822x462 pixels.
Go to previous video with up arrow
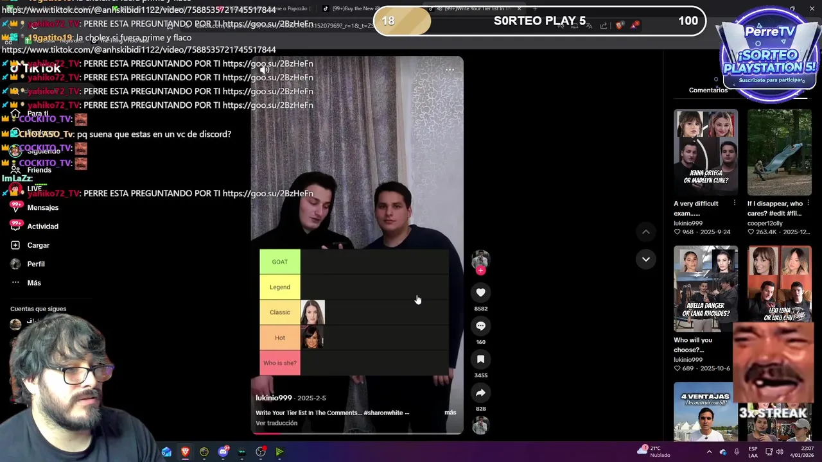(646, 232)
